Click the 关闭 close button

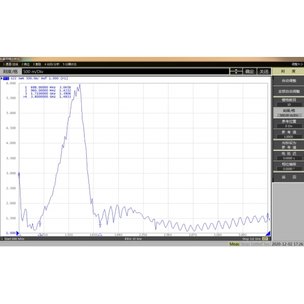point(264,71)
